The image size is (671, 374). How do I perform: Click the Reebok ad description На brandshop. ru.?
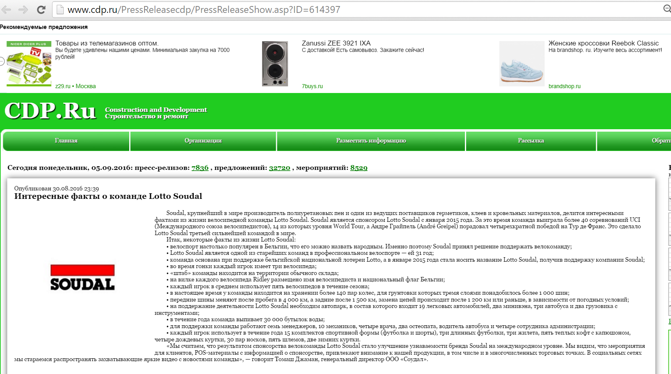605,50
